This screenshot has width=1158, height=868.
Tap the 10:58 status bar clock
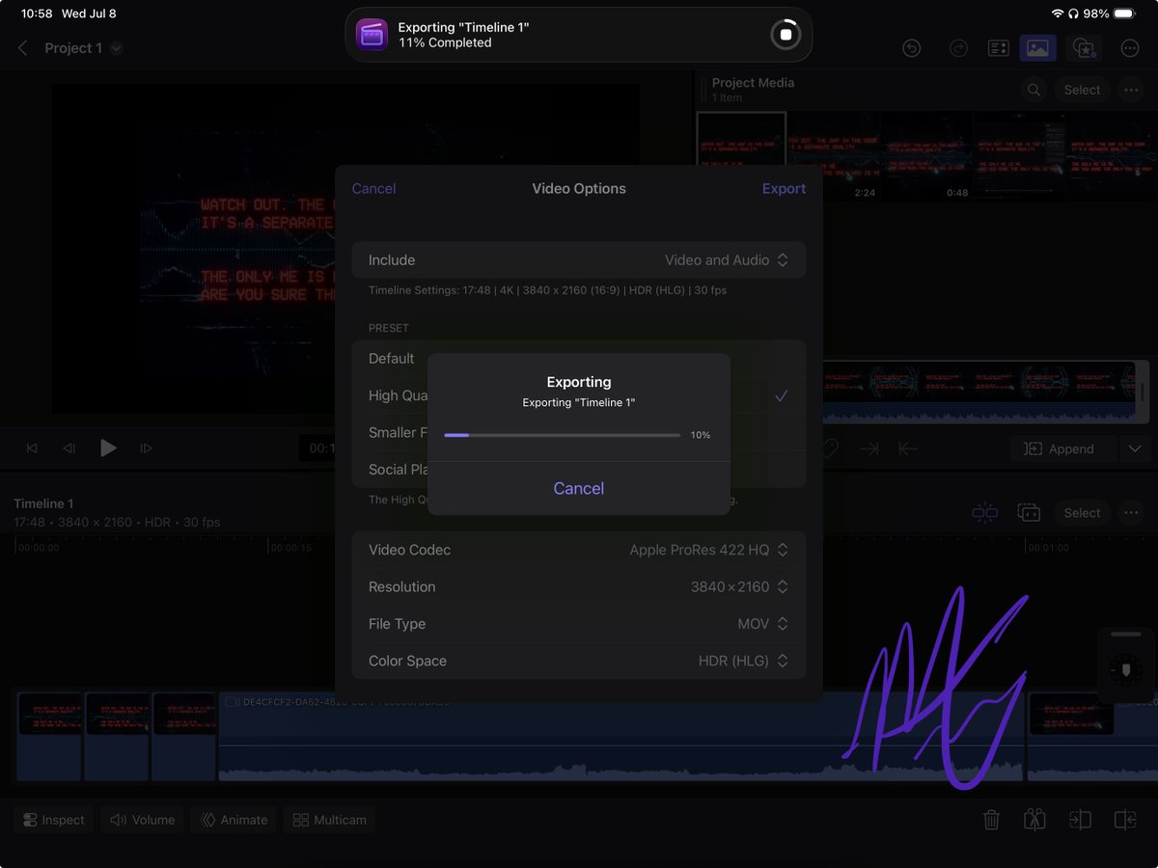pyautogui.click(x=37, y=14)
